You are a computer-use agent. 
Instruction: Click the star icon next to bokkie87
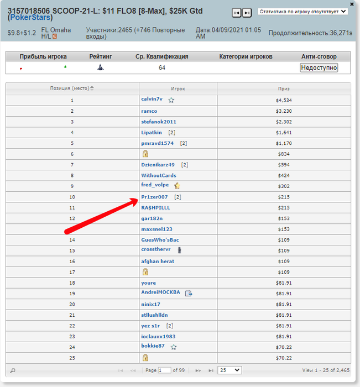pos(174,347)
